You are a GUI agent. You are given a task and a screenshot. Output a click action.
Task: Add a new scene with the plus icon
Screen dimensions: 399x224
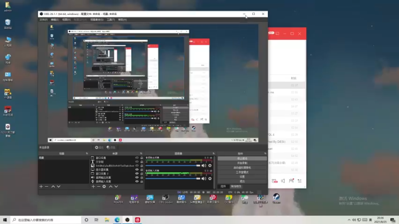click(x=41, y=186)
